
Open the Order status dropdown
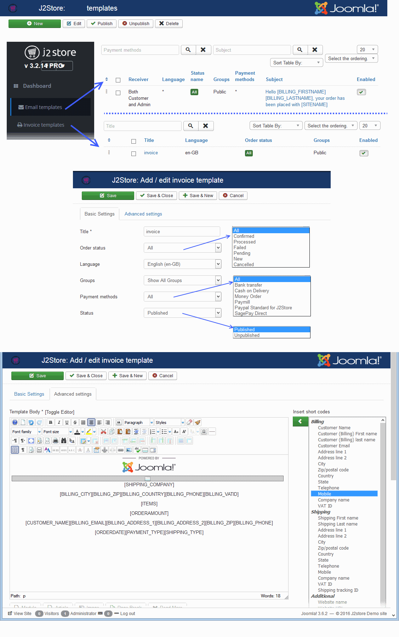183,248
